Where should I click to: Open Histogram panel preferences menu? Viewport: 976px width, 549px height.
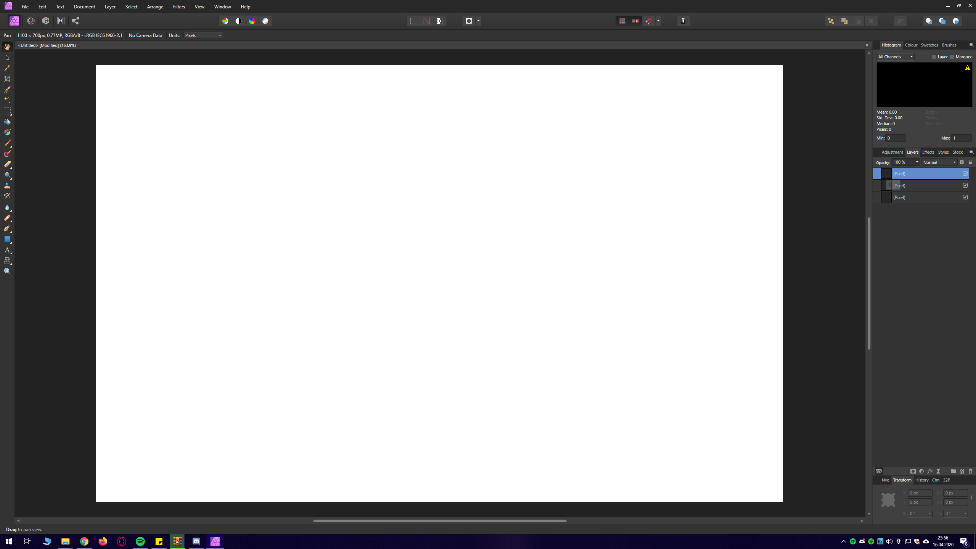[971, 45]
